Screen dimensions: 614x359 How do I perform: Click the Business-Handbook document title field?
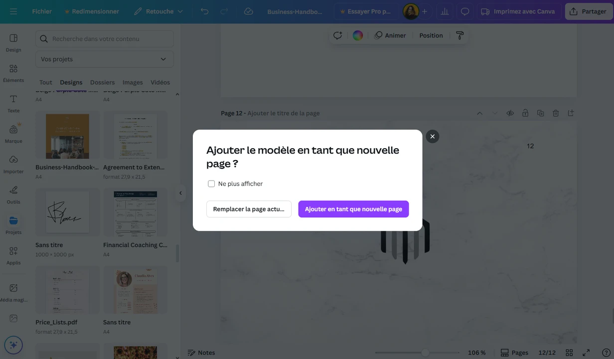[295, 11]
